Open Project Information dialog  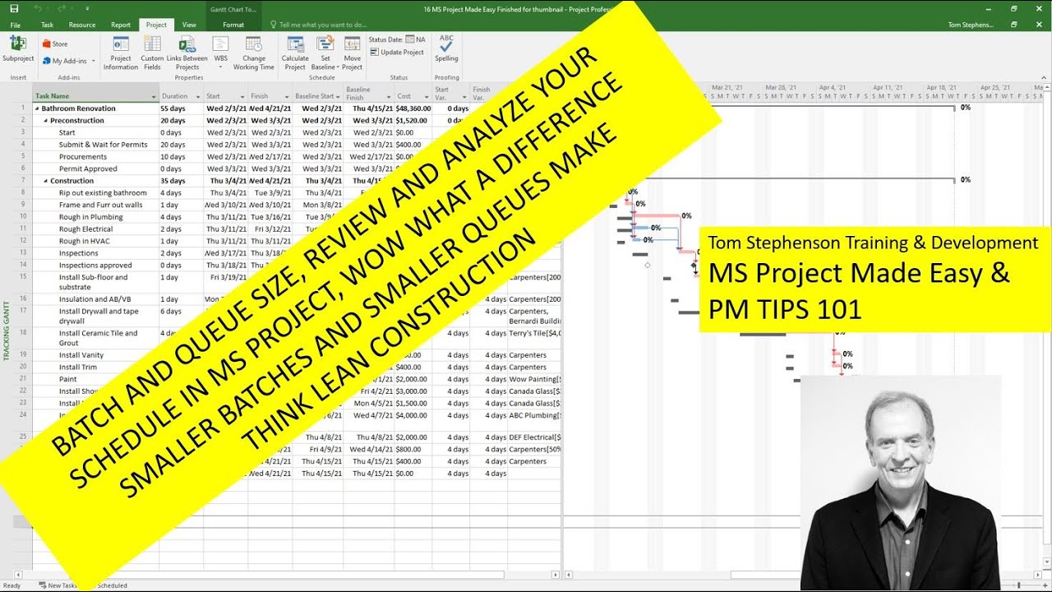[121, 53]
